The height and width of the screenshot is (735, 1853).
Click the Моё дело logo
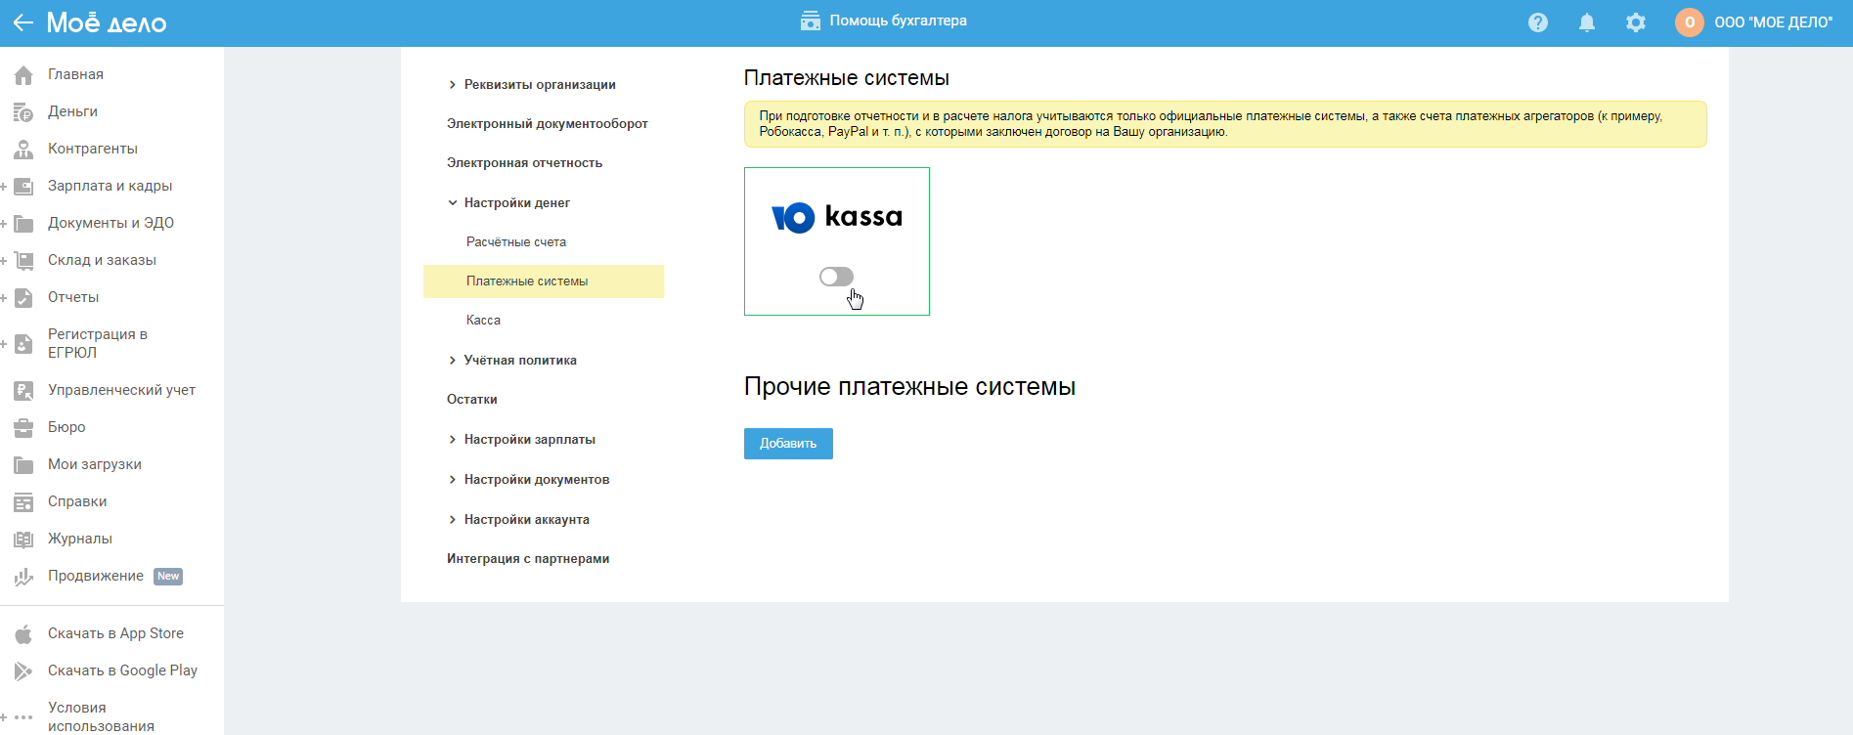(x=107, y=22)
